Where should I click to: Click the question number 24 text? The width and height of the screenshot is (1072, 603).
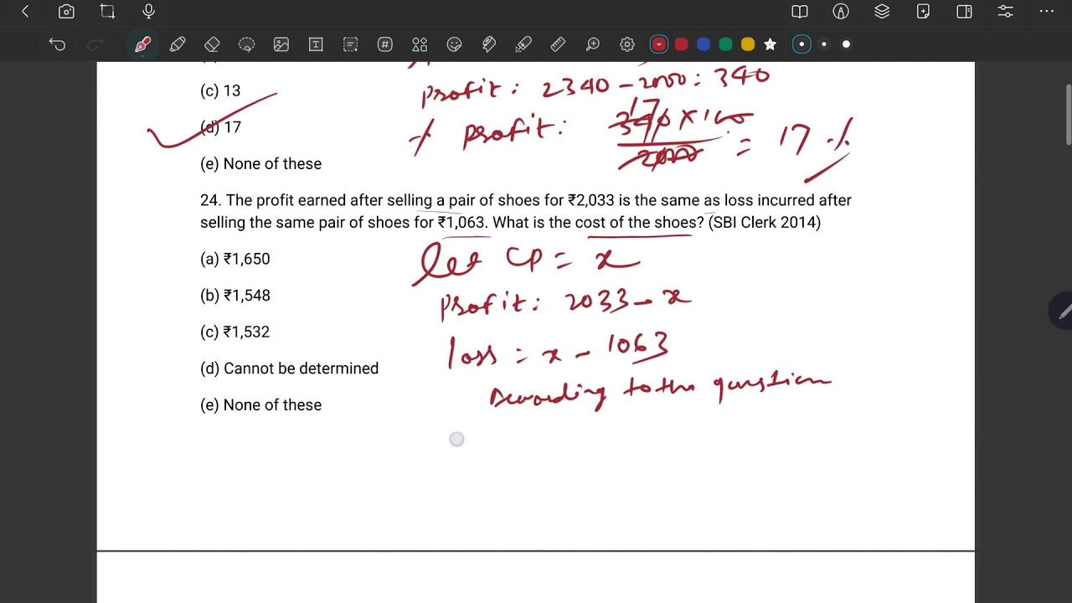(211, 200)
